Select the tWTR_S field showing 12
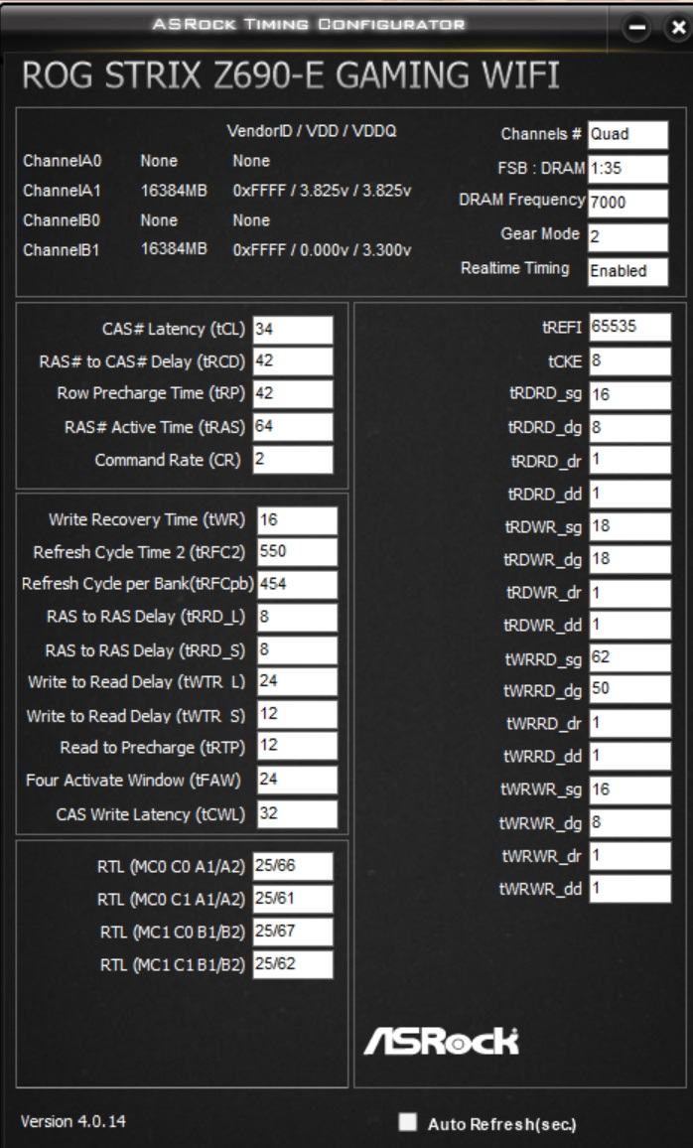This screenshot has width=693, height=1148. coord(297,715)
